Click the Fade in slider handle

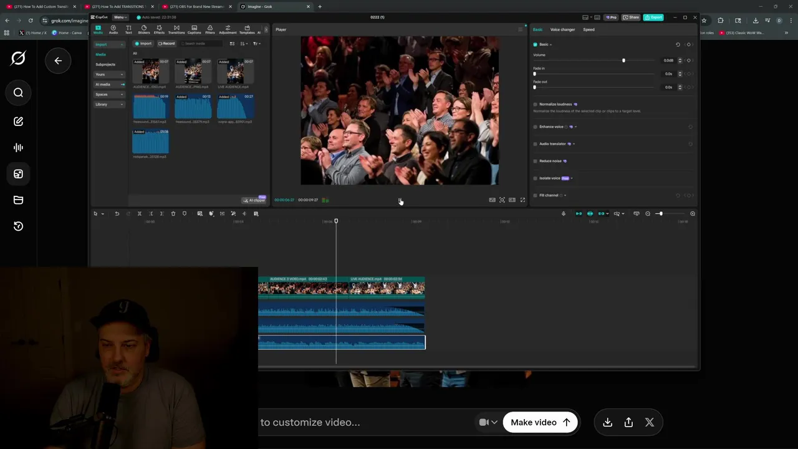pyautogui.click(x=534, y=74)
